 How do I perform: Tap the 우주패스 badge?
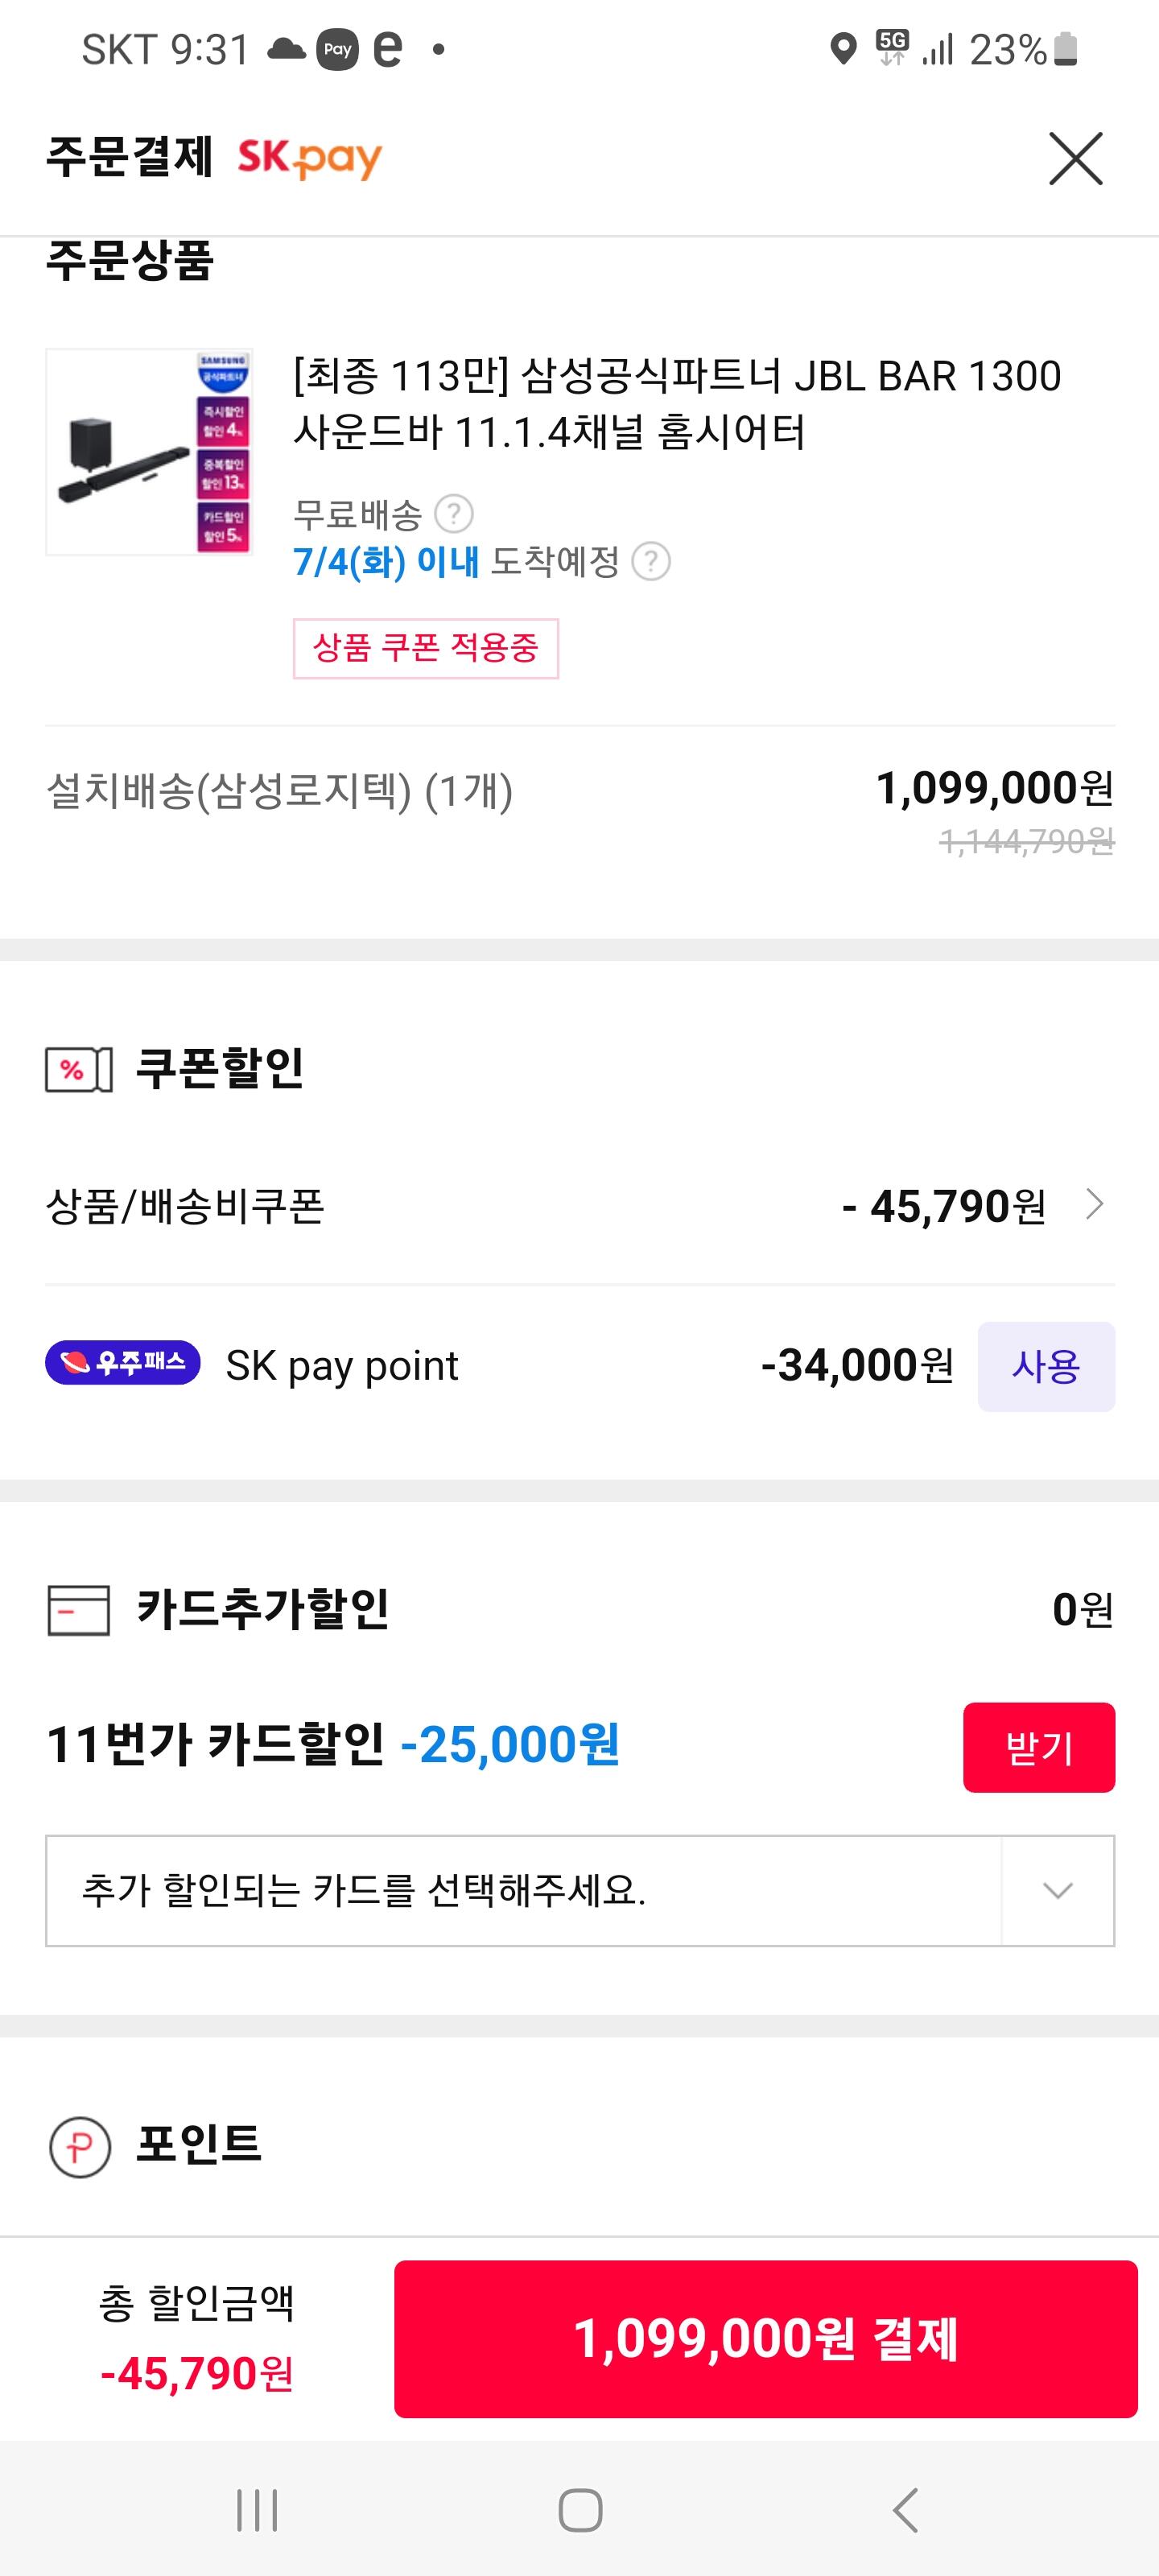pyautogui.click(x=123, y=1363)
